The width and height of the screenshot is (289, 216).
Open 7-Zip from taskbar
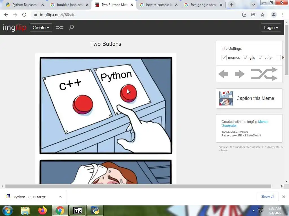(78, 210)
